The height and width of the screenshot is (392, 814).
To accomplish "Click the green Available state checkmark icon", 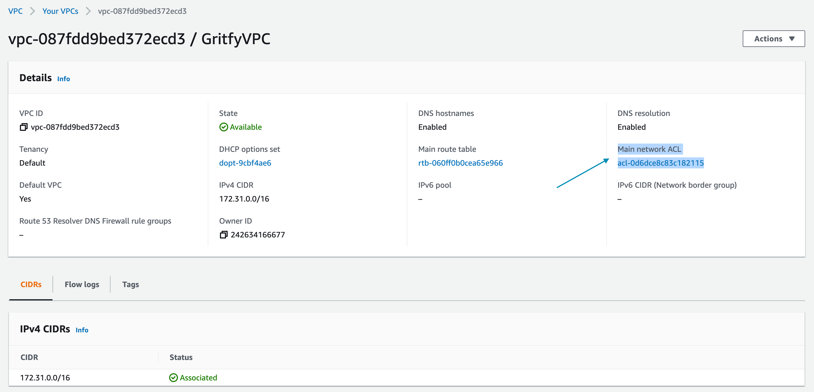I will pyautogui.click(x=224, y=127).
